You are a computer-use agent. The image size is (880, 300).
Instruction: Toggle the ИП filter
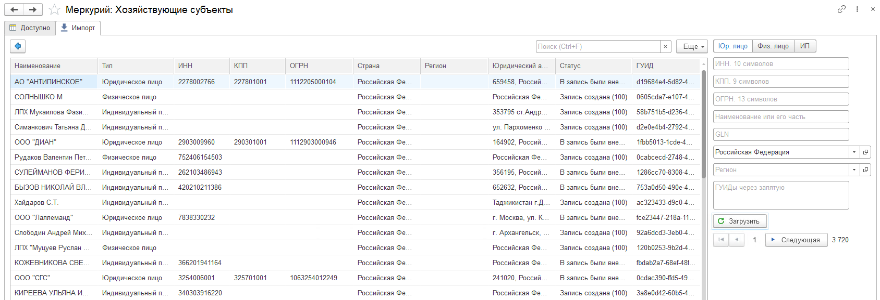pyautogui.click(x=805, y=46)
